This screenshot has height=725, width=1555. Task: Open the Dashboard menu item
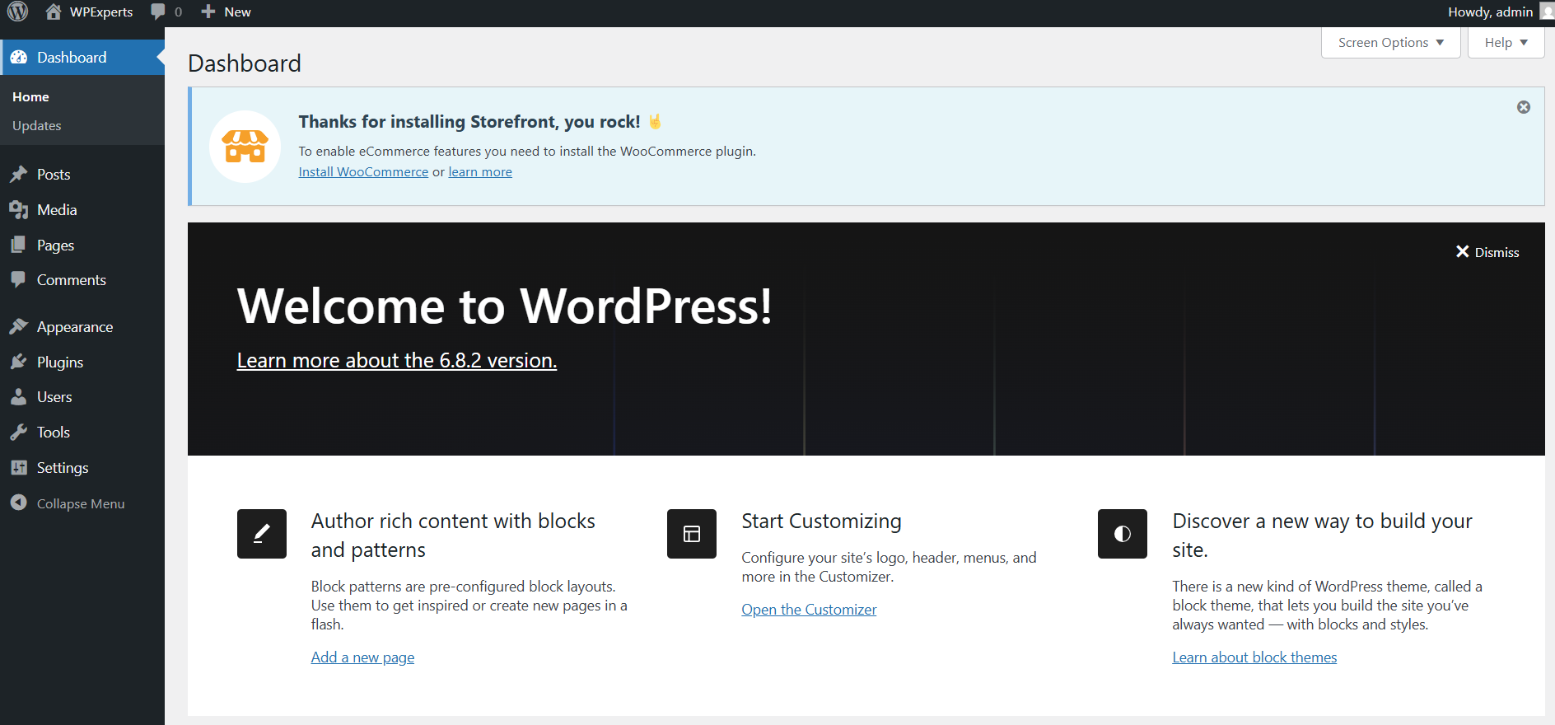tap(82, 58)
